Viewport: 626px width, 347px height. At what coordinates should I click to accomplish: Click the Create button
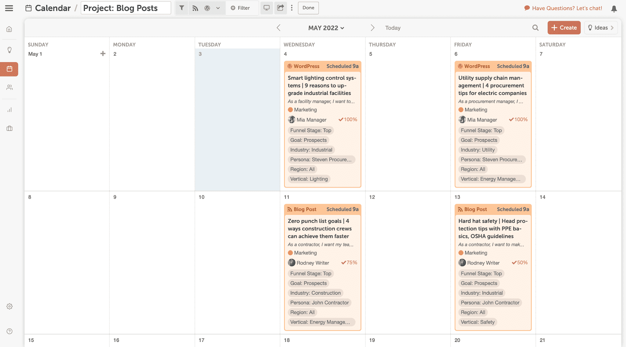564,28
